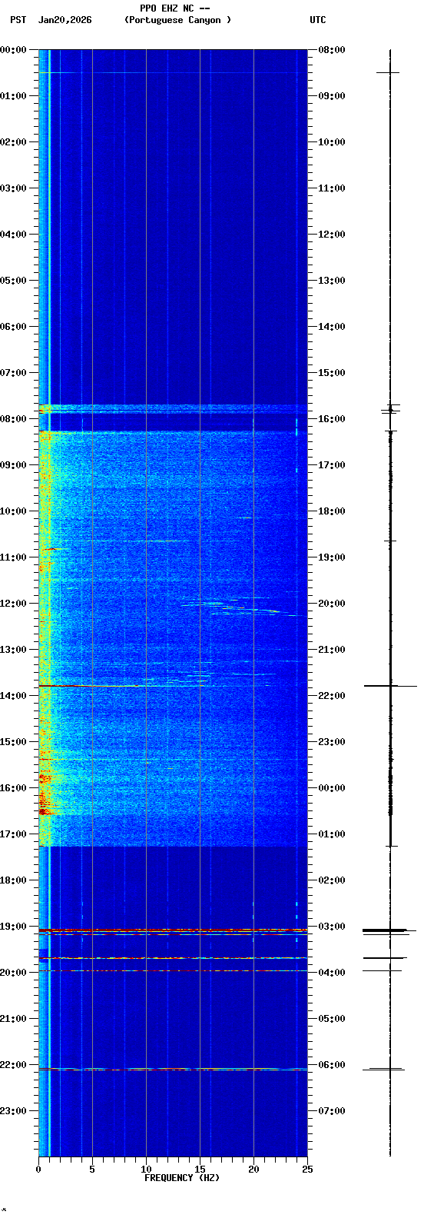Click frequency axis tick label '10'
Viewport: 424px width, 1218px height.
coord(146,1170)
